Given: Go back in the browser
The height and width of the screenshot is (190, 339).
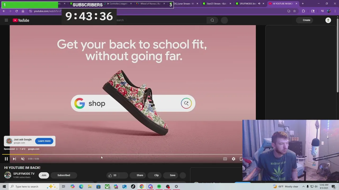Looking at the screenshot, I should pos(4,11).
